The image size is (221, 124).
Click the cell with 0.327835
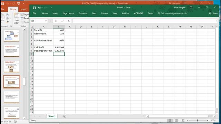pos(59,51)
